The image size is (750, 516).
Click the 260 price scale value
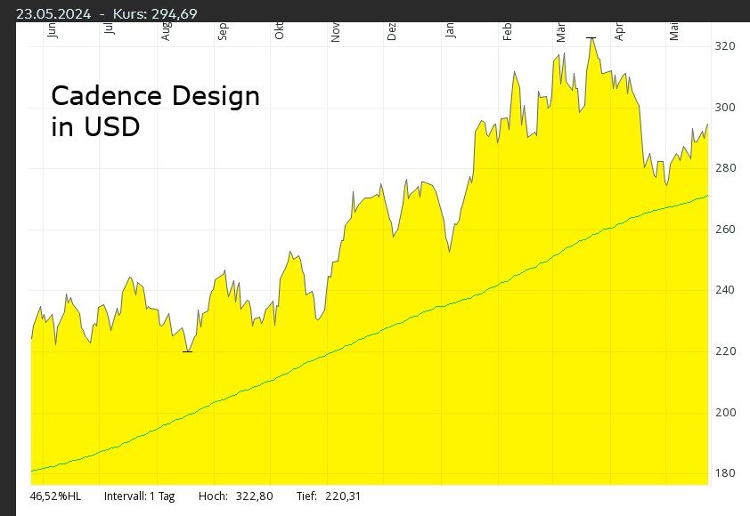click(724, 227)
